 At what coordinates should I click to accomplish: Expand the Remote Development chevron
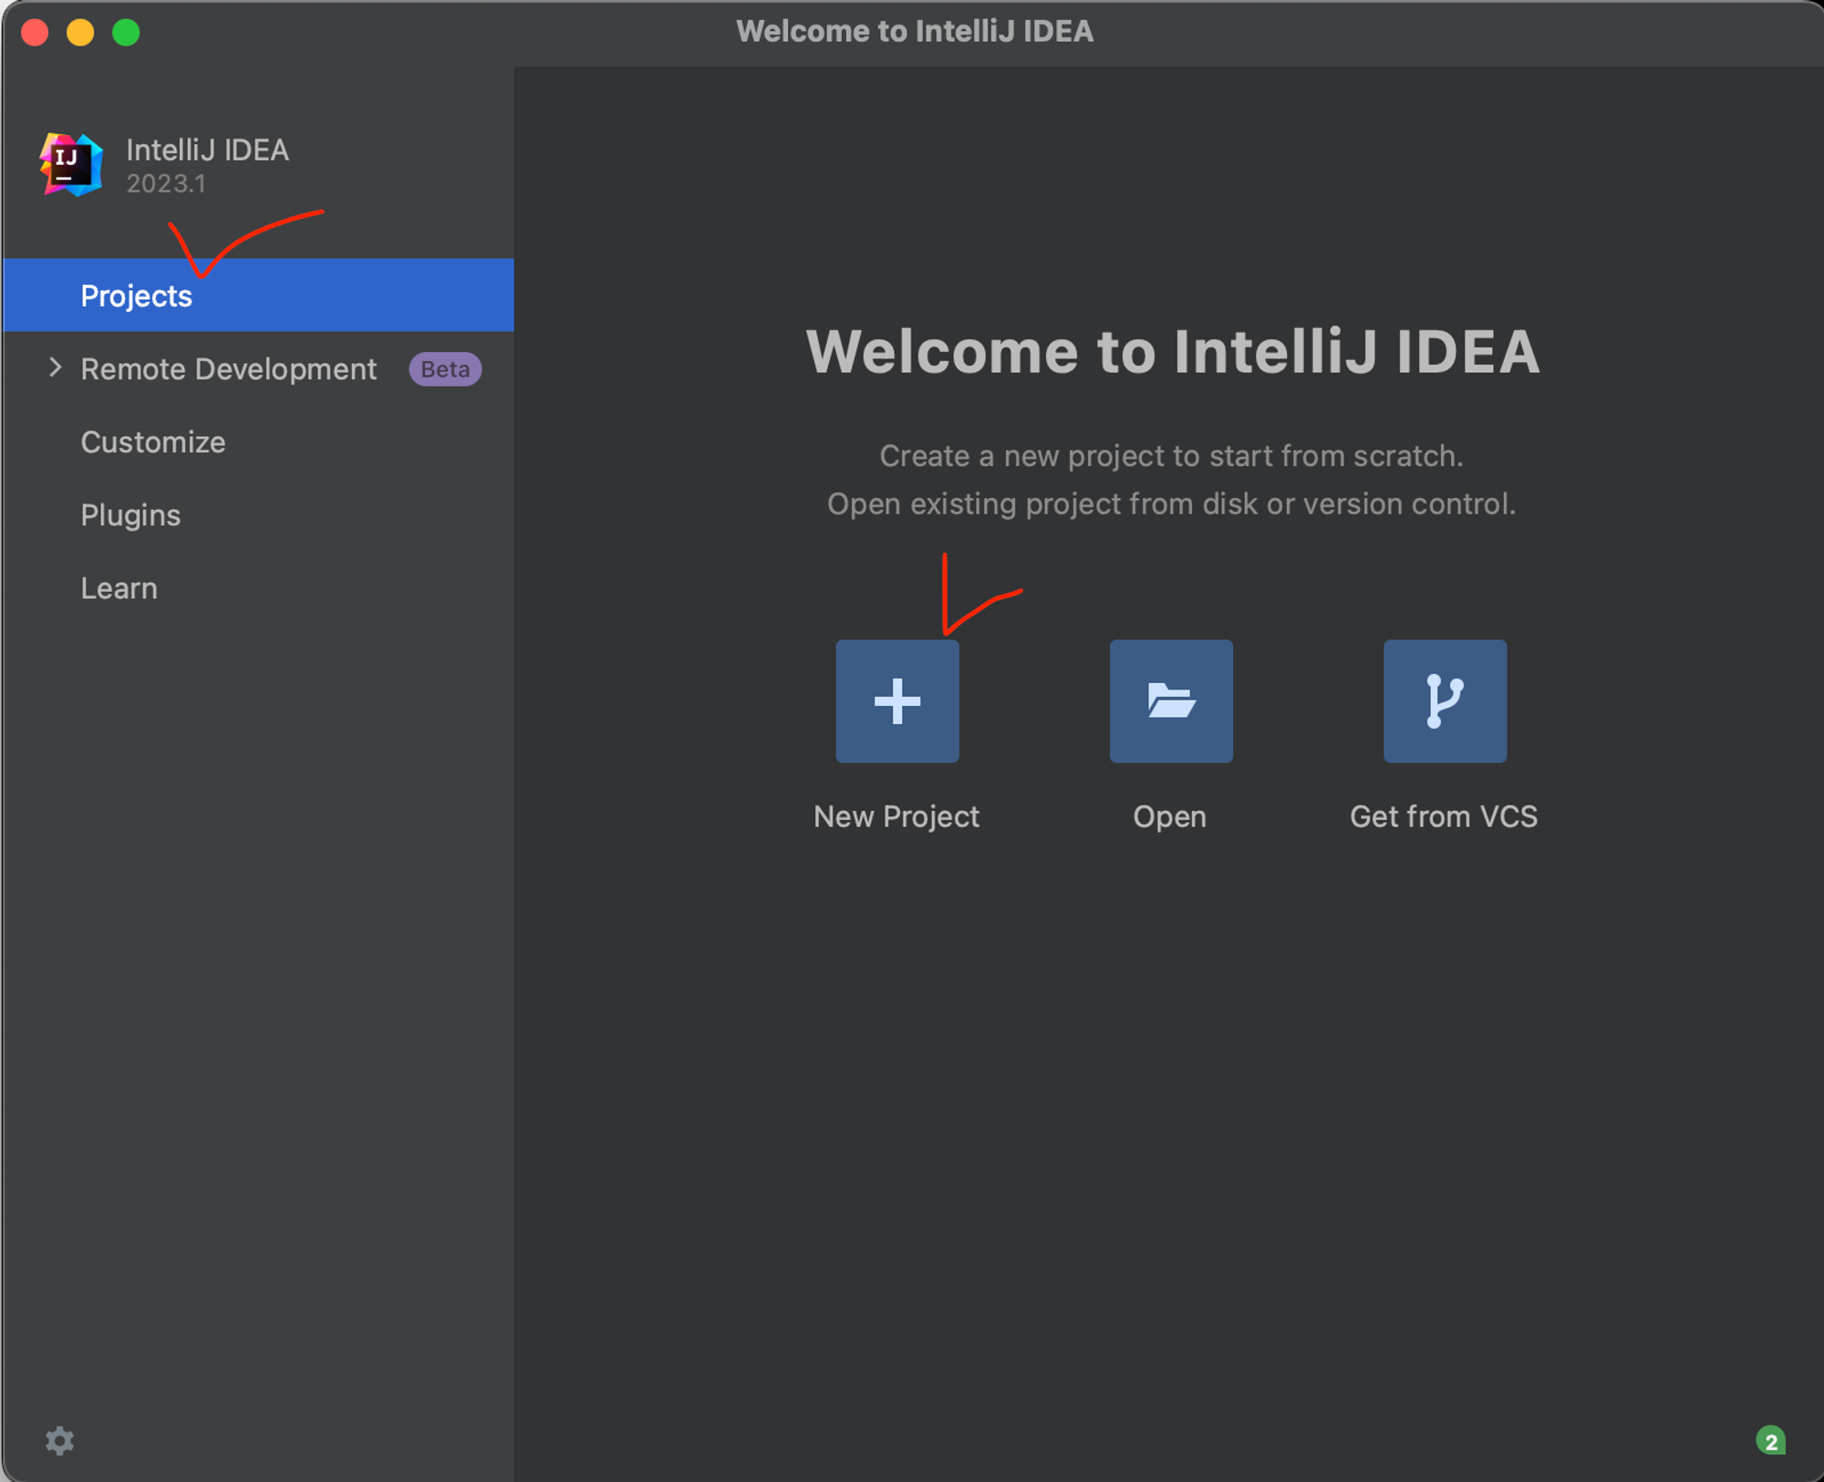(x=55, y=368)
